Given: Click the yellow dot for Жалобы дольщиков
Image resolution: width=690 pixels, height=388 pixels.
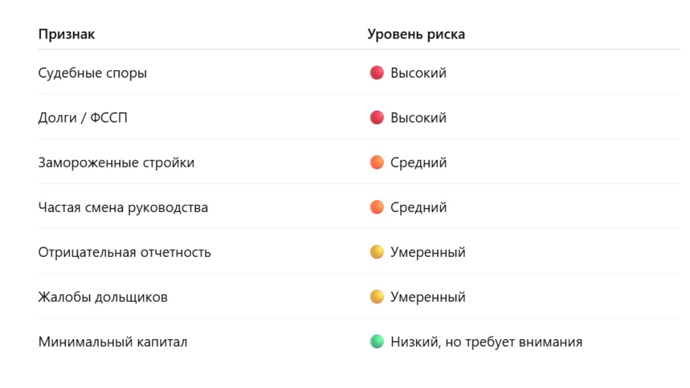Looking at the screenshot, I should click(x=377, y=297).
